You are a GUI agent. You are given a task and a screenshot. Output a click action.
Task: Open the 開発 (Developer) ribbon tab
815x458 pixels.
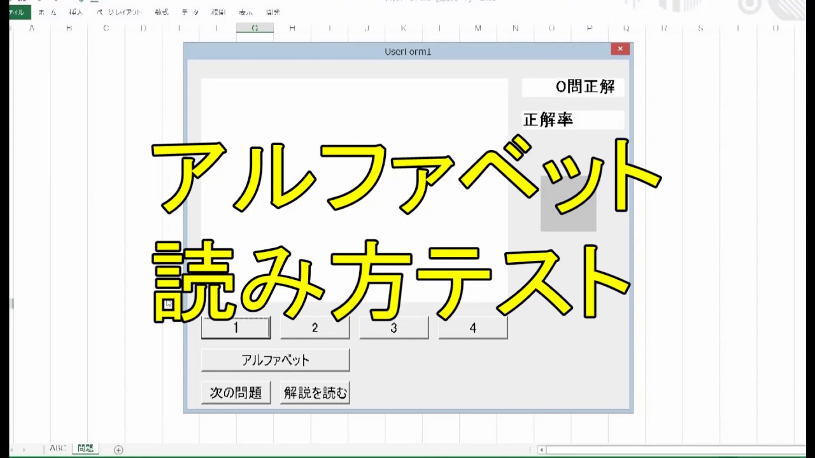pos(273,12)
